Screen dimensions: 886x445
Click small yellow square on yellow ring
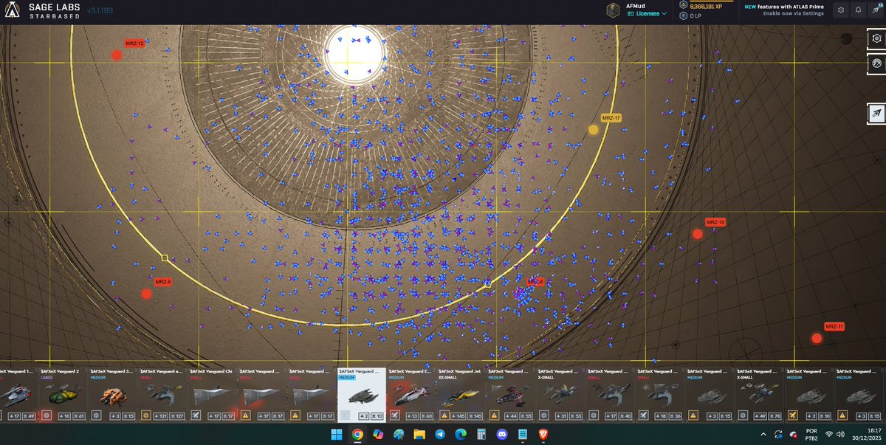pos(165,258)
